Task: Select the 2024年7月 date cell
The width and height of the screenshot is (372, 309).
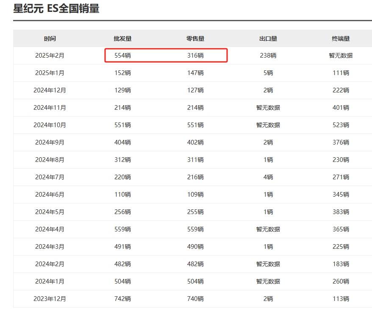Action: pos(50,177)
